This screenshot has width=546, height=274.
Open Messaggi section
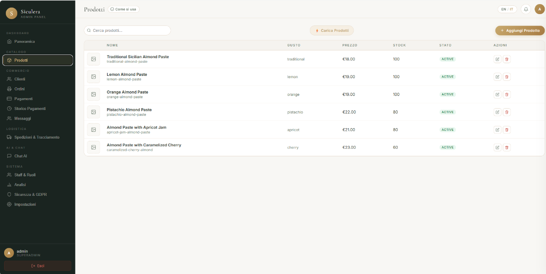pos(38,119)
